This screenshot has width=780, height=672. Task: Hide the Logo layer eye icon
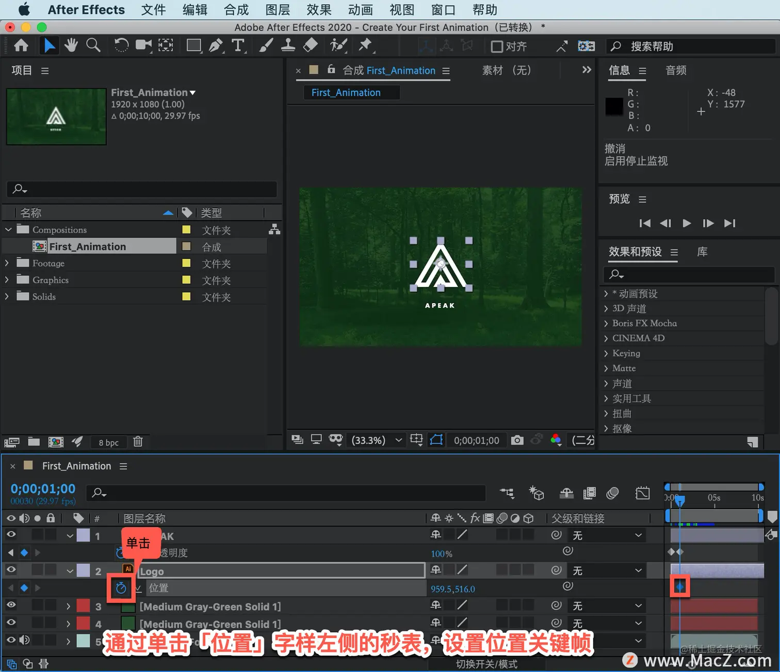(11, 569)
